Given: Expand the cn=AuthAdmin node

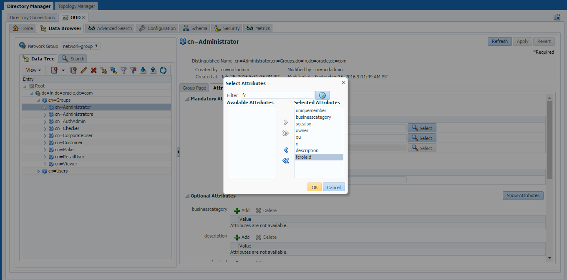Looking at the screenshot, I should [x=45, y=122].
